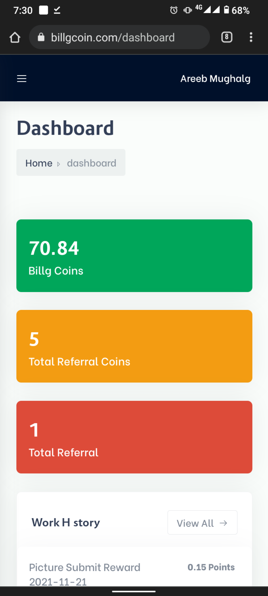
Task: Open the green Billg Coins card
Action: tap(134, 256)
